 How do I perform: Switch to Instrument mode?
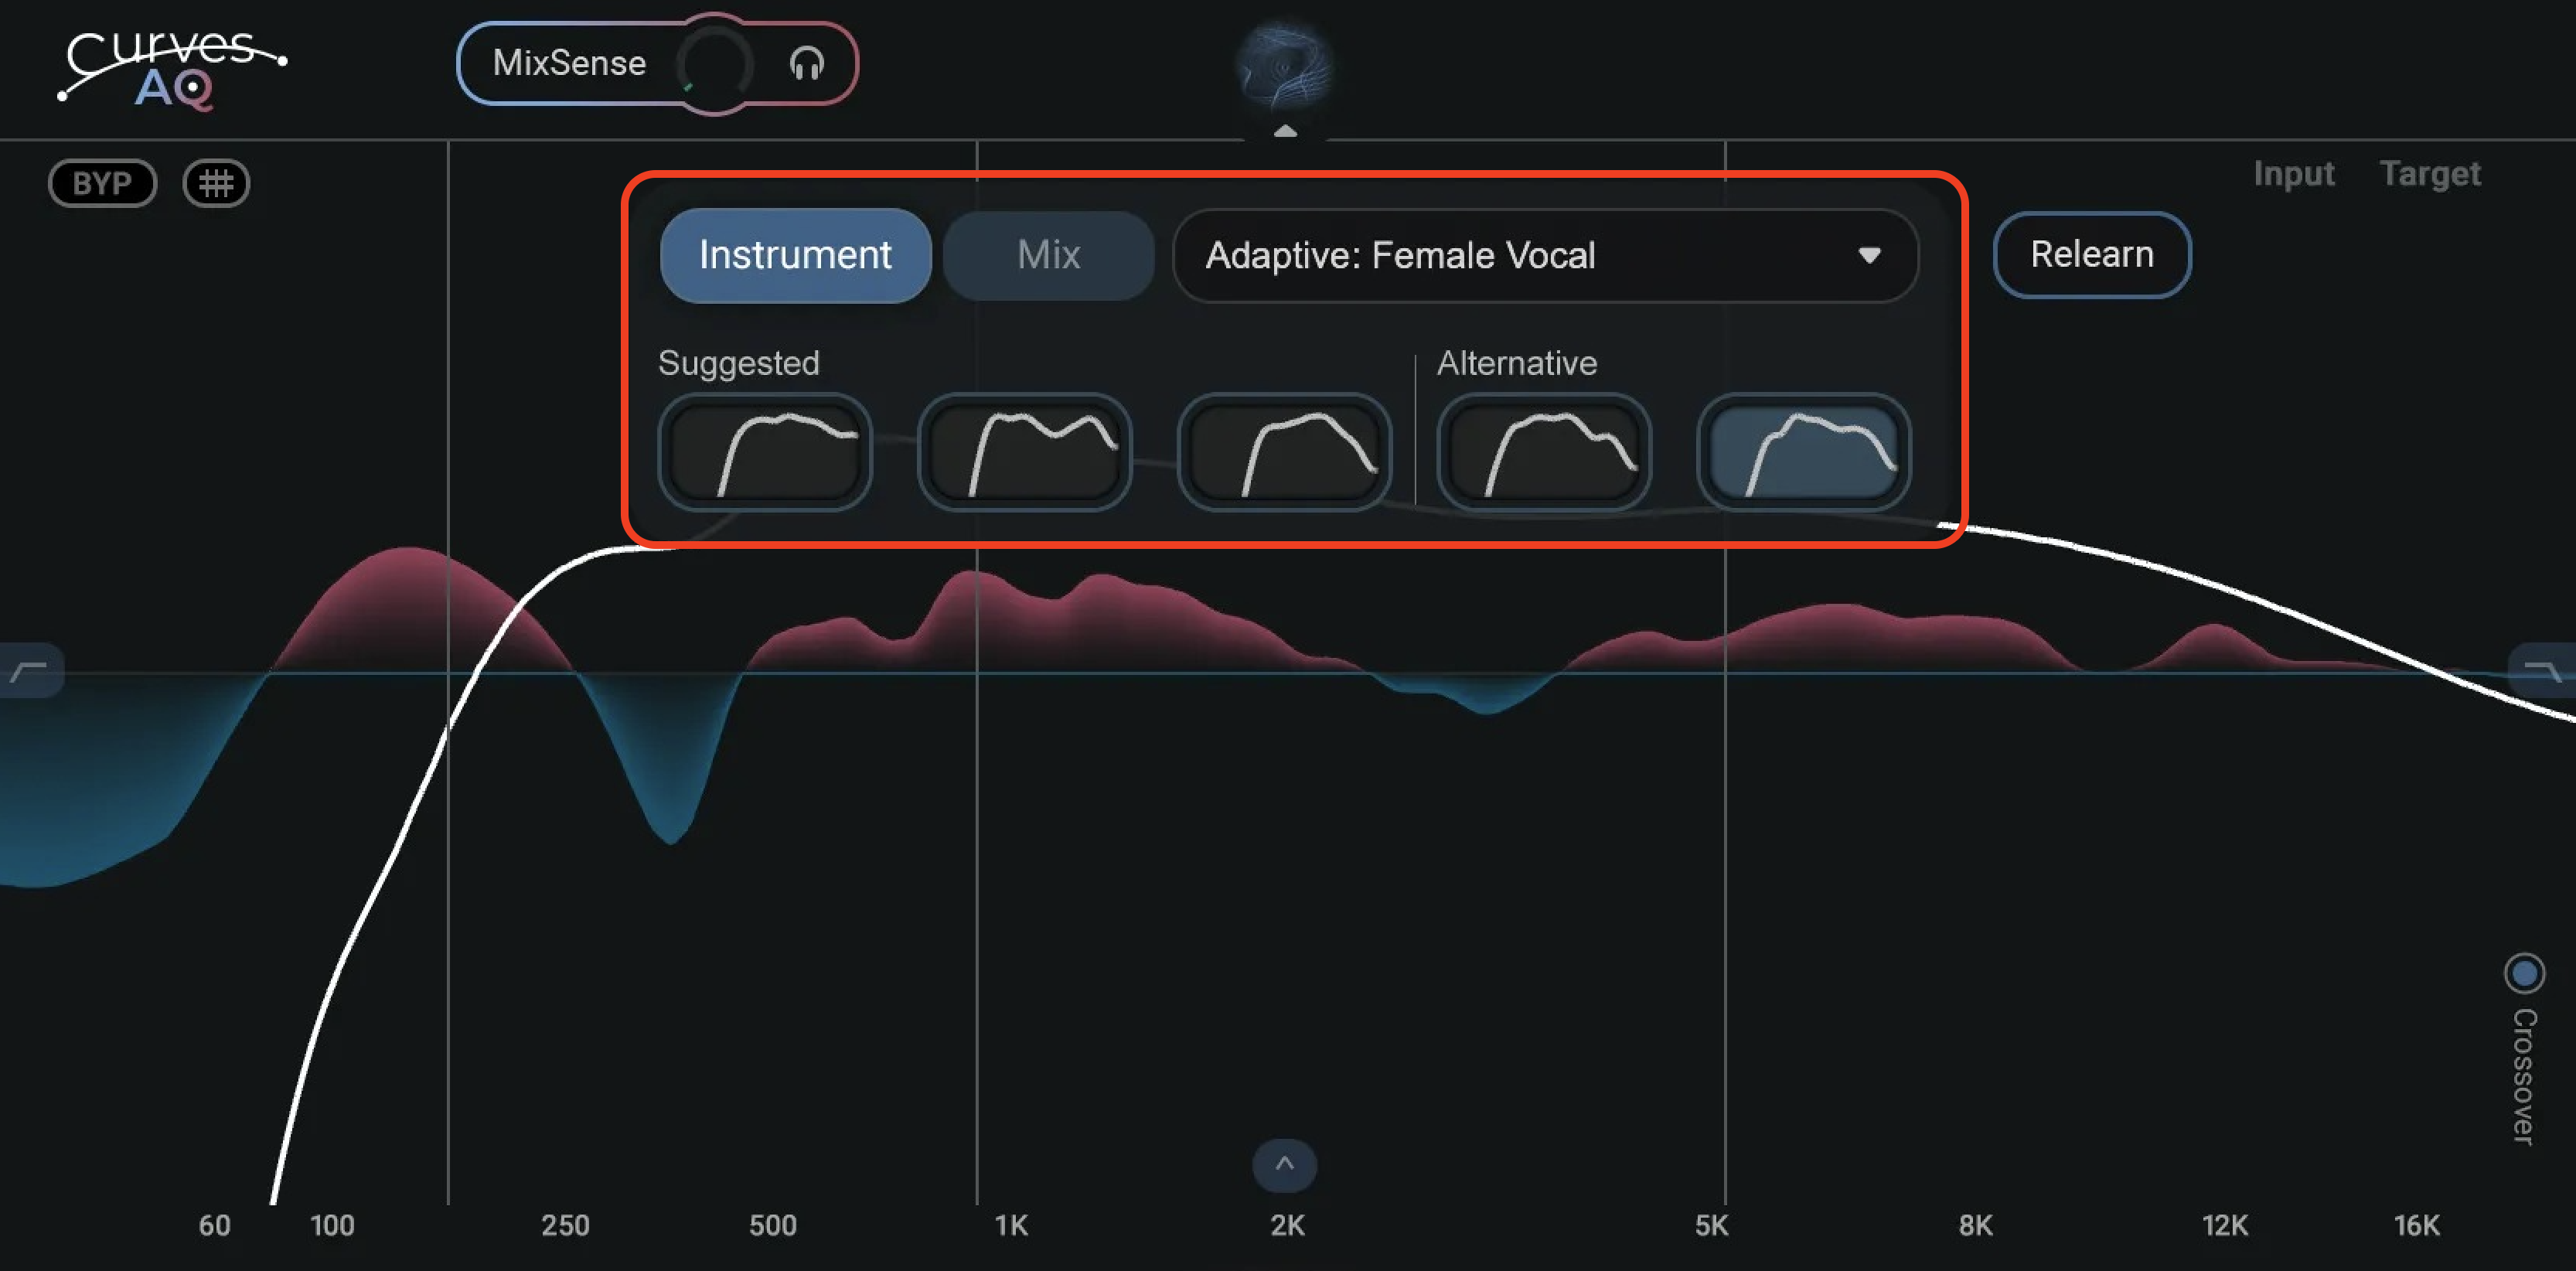click(795, 255)
